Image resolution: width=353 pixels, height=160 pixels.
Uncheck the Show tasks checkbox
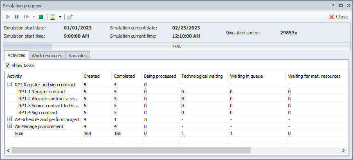[x=8, y=65]
